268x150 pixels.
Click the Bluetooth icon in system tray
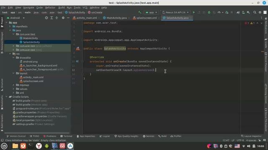click(221, 146)
